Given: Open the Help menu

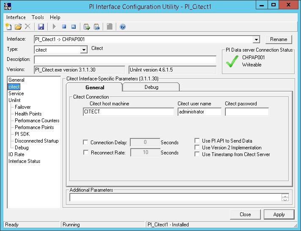Looking at the screenshot, I should coord(55,17).
